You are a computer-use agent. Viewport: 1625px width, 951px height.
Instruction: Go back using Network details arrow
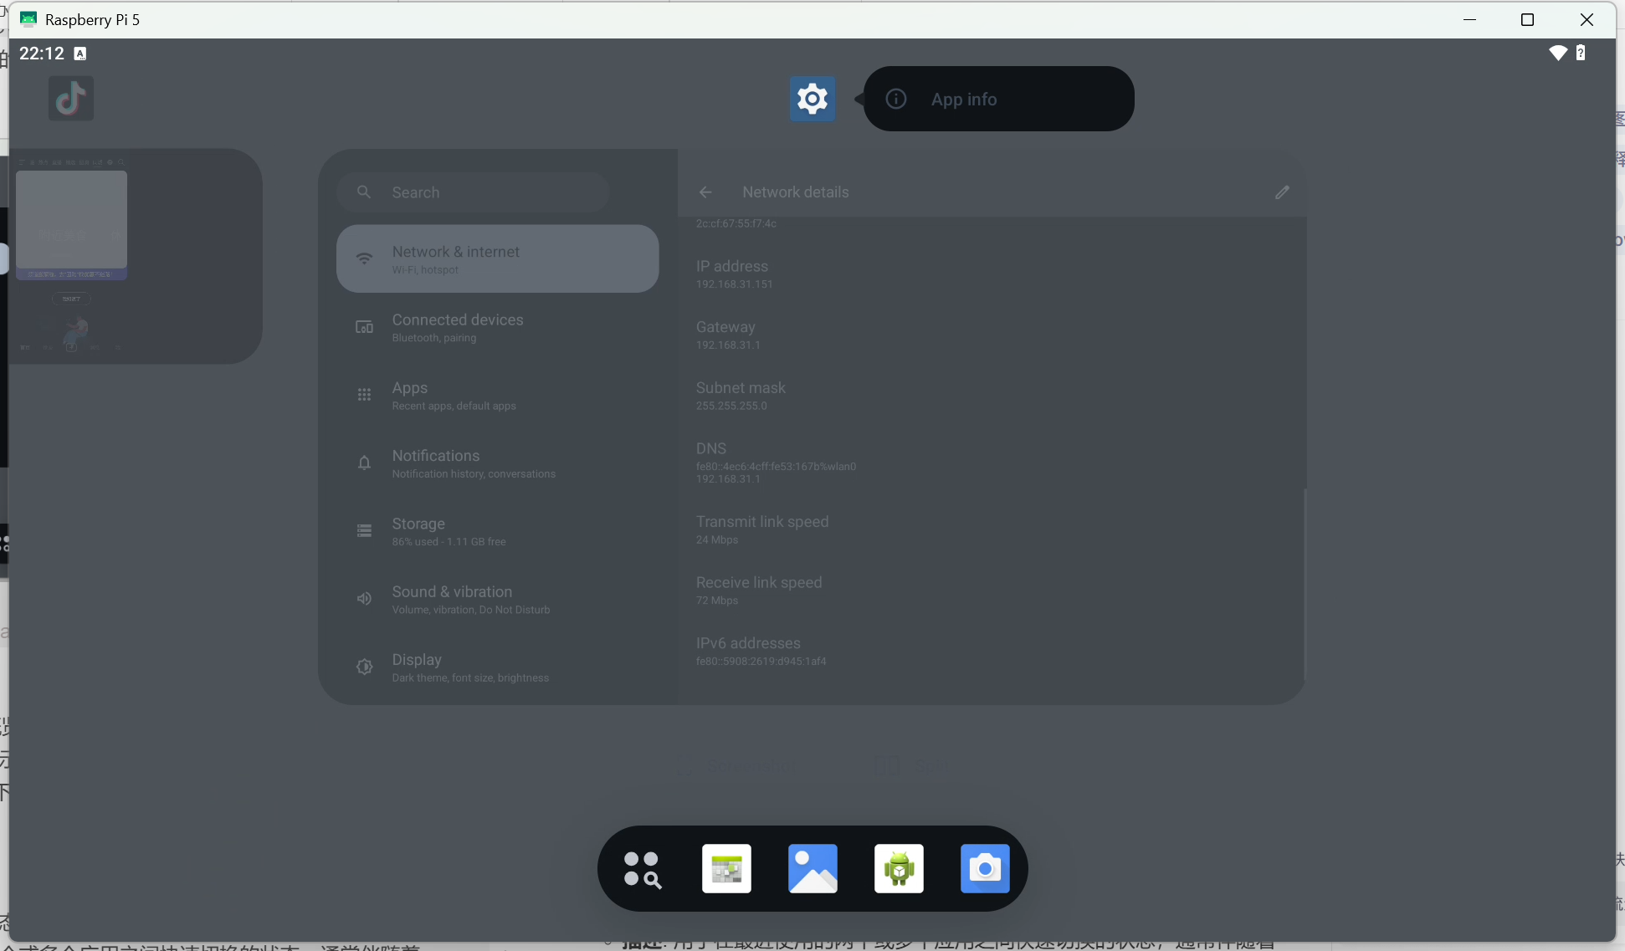pos(705,192)
